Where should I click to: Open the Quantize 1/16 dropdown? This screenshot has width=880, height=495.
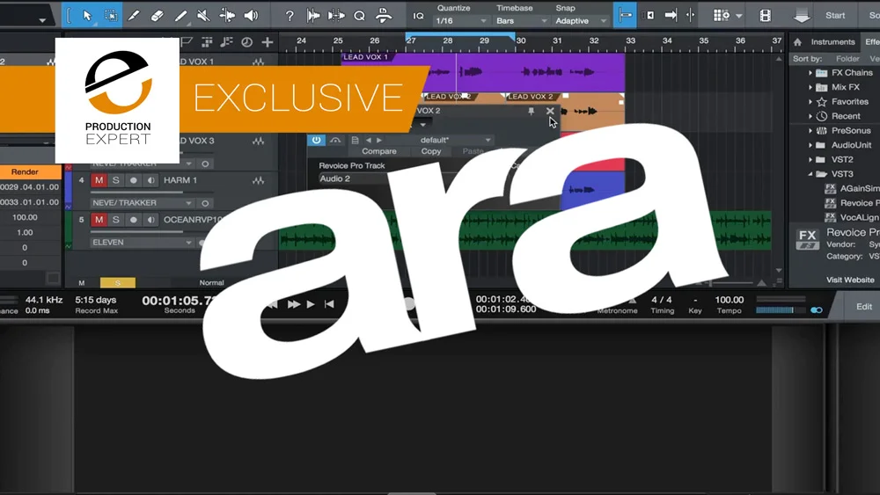pos(461,21)
